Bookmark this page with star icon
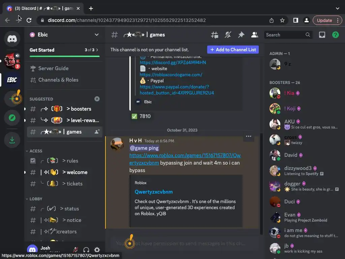 click(282, 20)
